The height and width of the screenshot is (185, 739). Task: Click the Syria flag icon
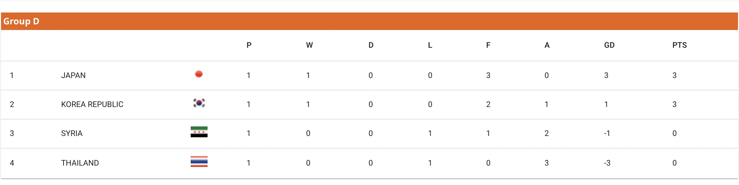click(199, 132)
